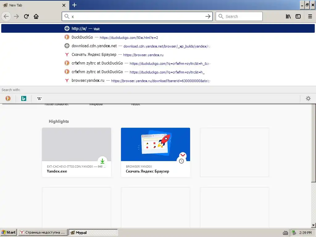The height and width of the screenshot is (237, 316).
Task: Click the green download icon on Yandex.exe card
Action: (102, 161)
